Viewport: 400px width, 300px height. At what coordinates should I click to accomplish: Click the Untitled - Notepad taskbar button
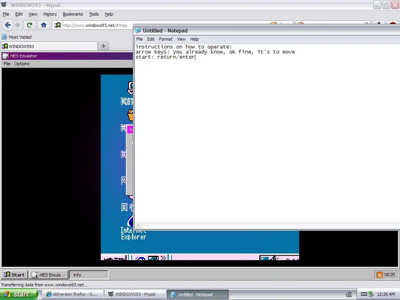(x=198, y=295)
